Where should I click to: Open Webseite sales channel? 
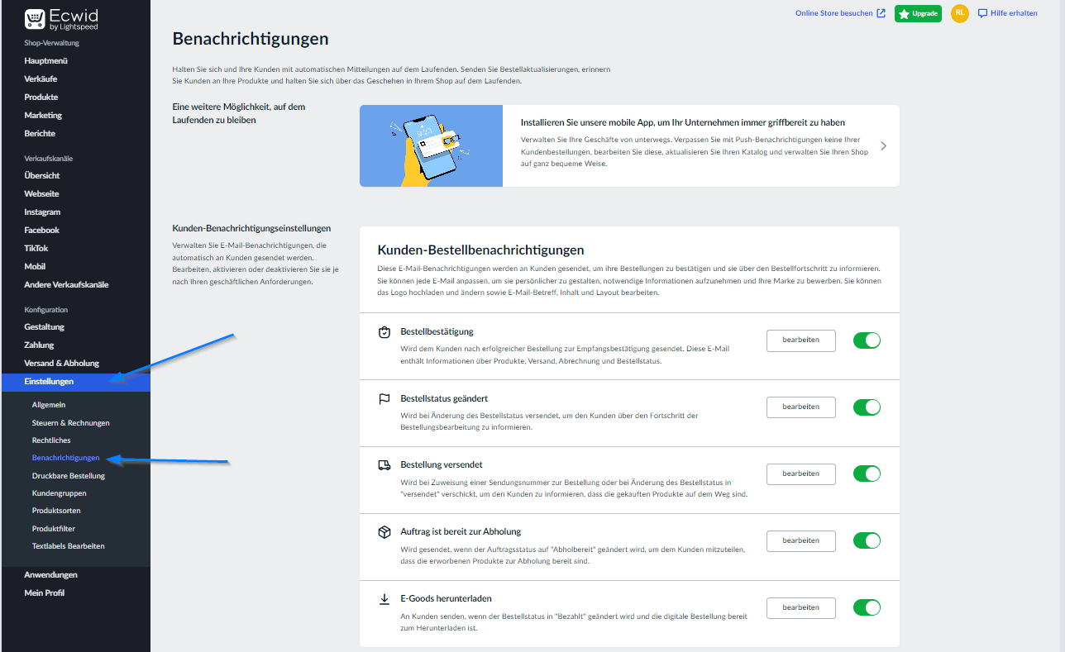42,194
